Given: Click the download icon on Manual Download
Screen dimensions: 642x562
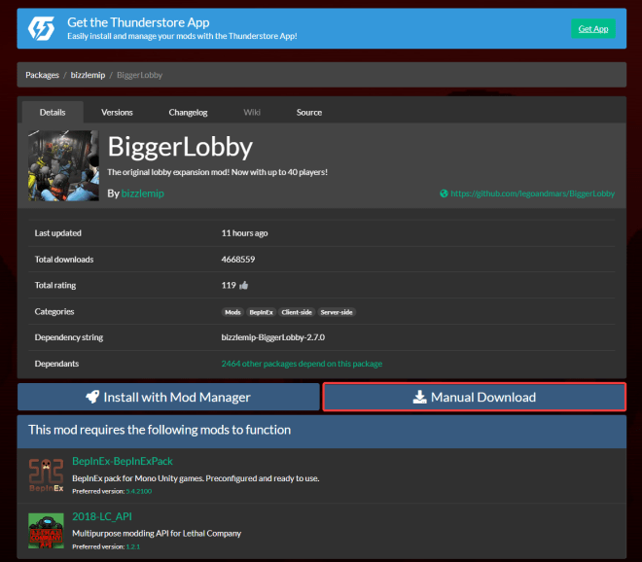Looking at the screenshot, I should coord(419,397).
